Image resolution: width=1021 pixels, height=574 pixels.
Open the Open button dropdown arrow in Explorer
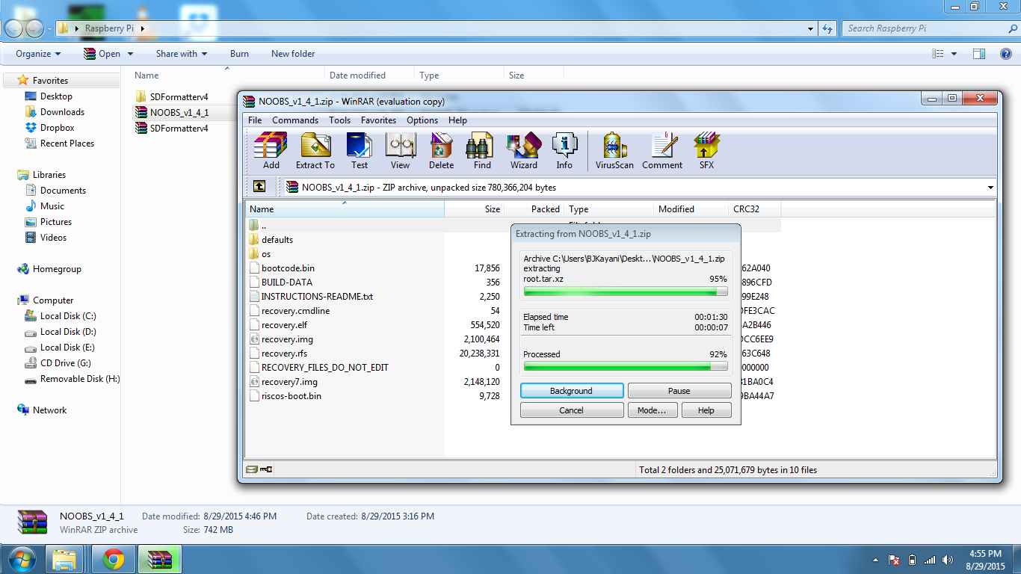[130, 54]
